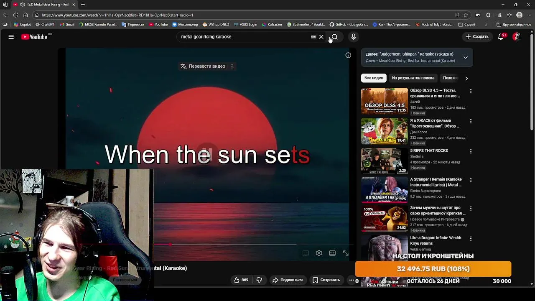Enter fullscreen in video player
535x301 pixels.
[x=346, y=253]
